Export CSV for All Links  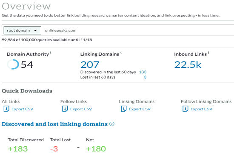click(23, 109)
